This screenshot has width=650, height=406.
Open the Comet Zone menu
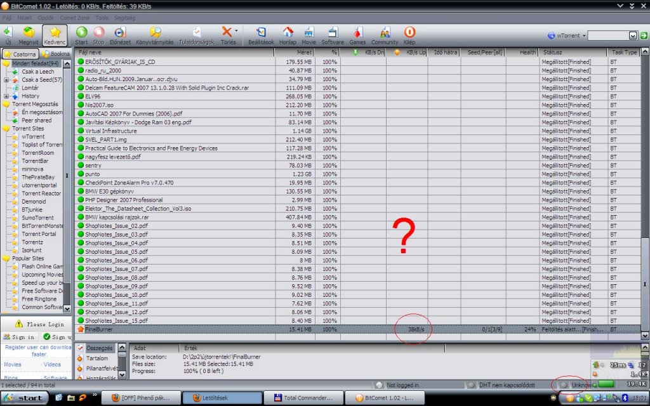(75, 18)
